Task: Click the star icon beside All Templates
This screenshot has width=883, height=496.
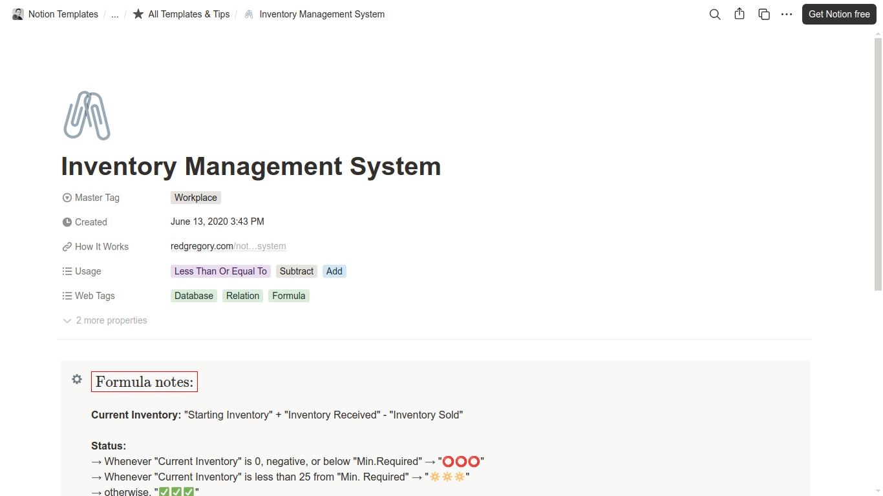Action: (x=138, y=14)
